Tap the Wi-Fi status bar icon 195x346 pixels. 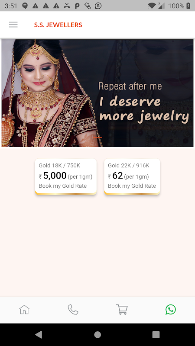coord(152,6)
